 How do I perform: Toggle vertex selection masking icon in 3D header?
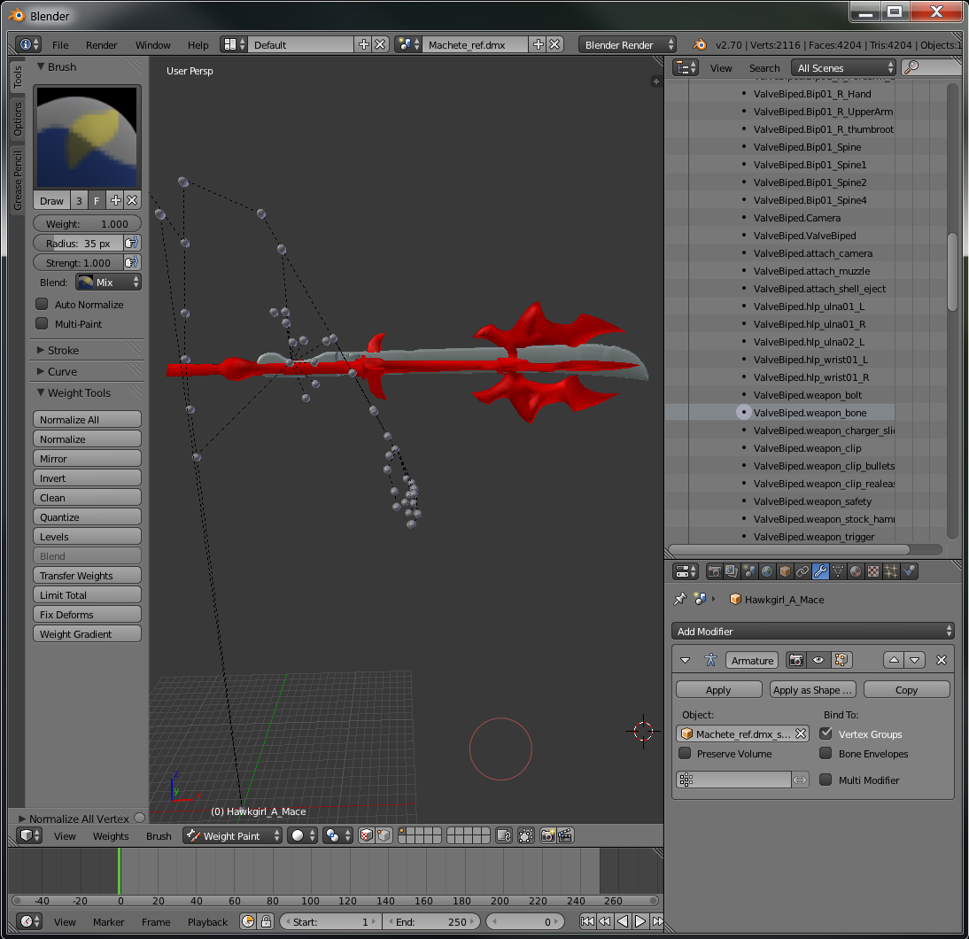tap(384, 835)
